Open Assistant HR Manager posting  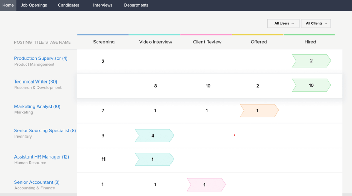42,157
